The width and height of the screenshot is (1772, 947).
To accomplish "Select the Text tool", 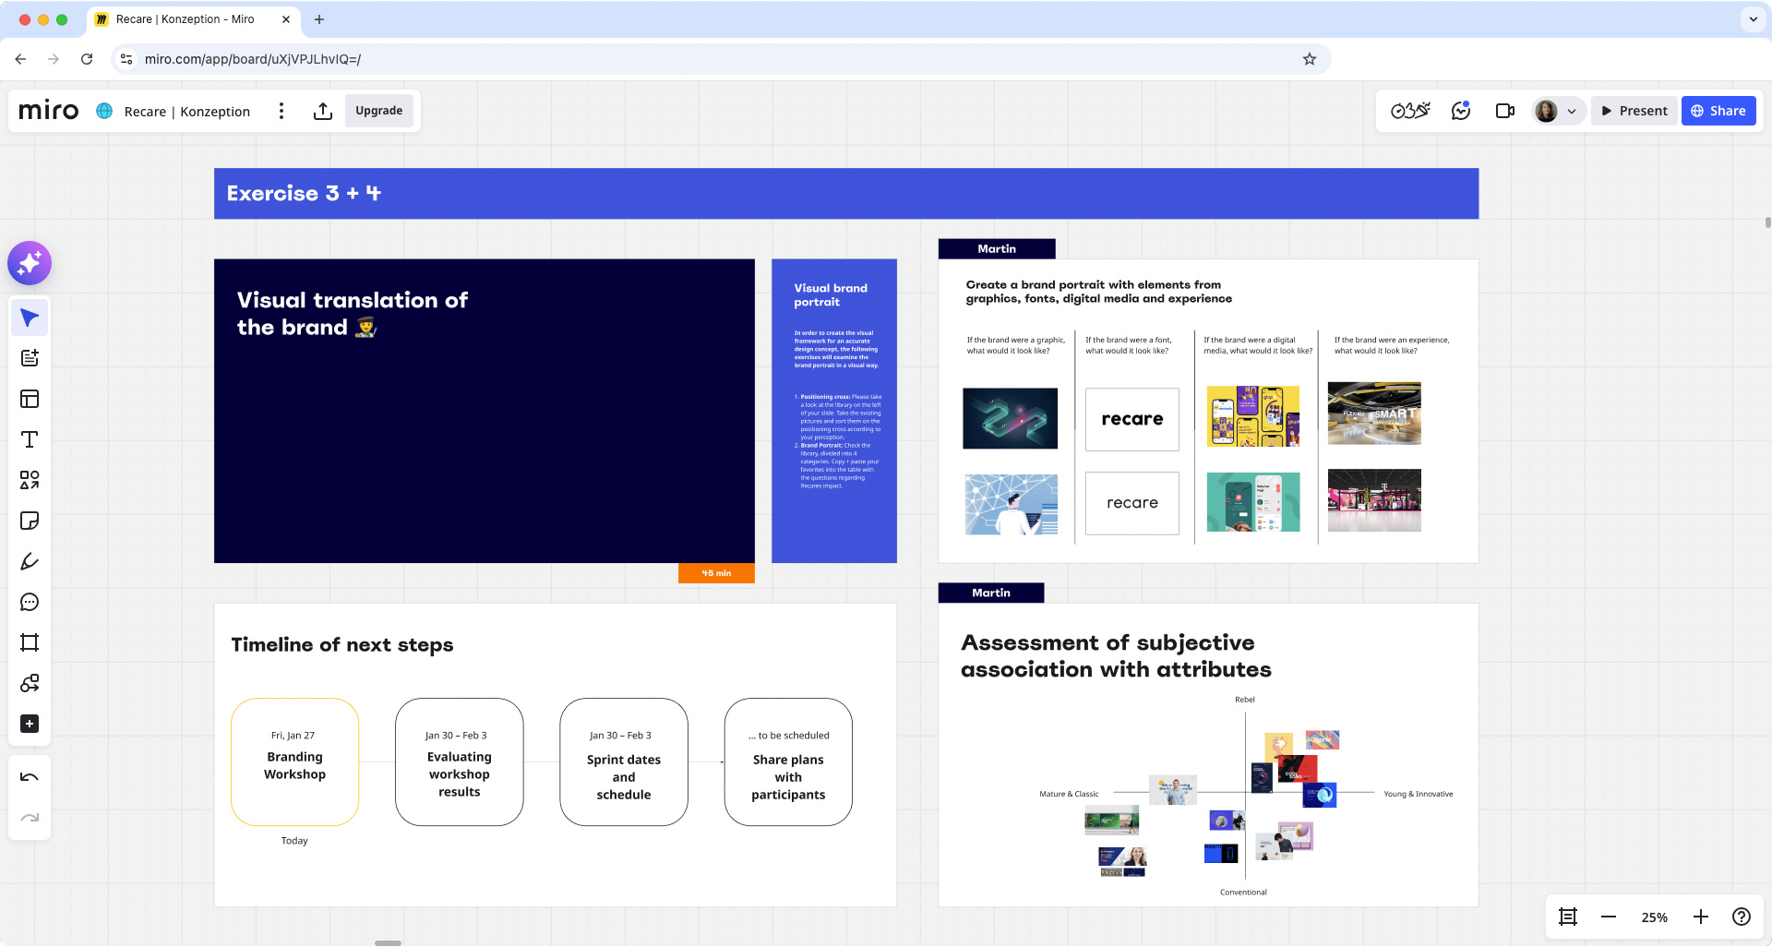I will 30,440.
